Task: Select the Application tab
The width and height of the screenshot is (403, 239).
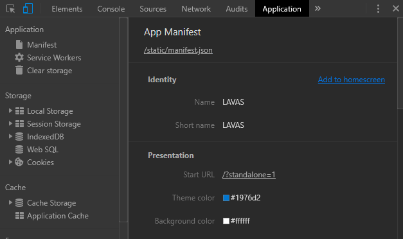Action: pyautogui.click(x=282, y=9)
